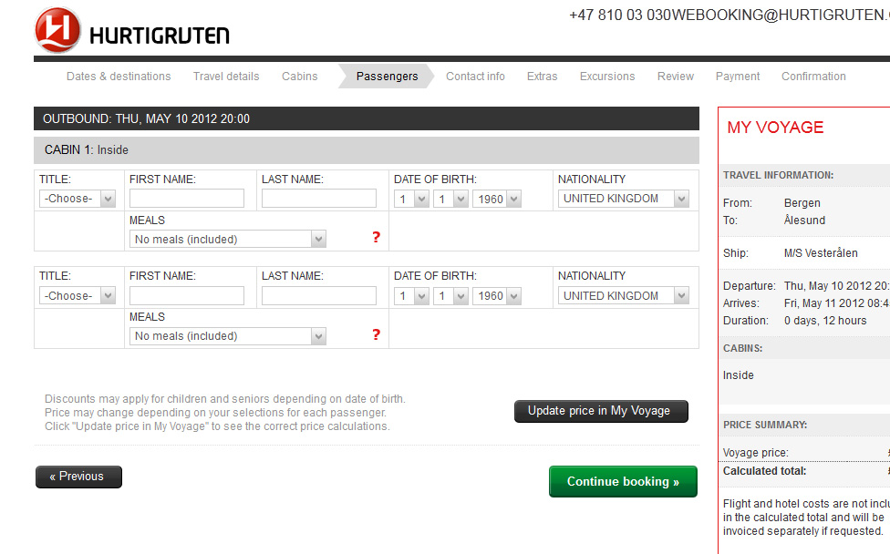Click the TRAVEL INFORMATION heading
Screen dimensions: 890x554
pyautogui.click(x=778, y=175)
